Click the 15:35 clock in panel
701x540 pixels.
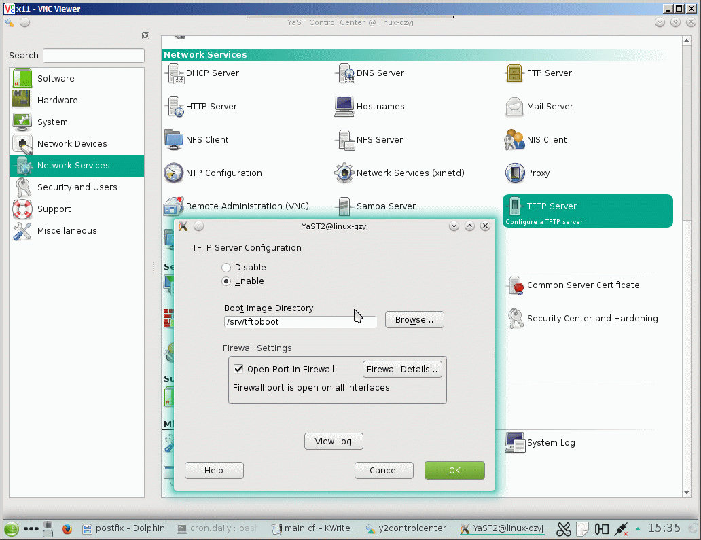[664, 528]
